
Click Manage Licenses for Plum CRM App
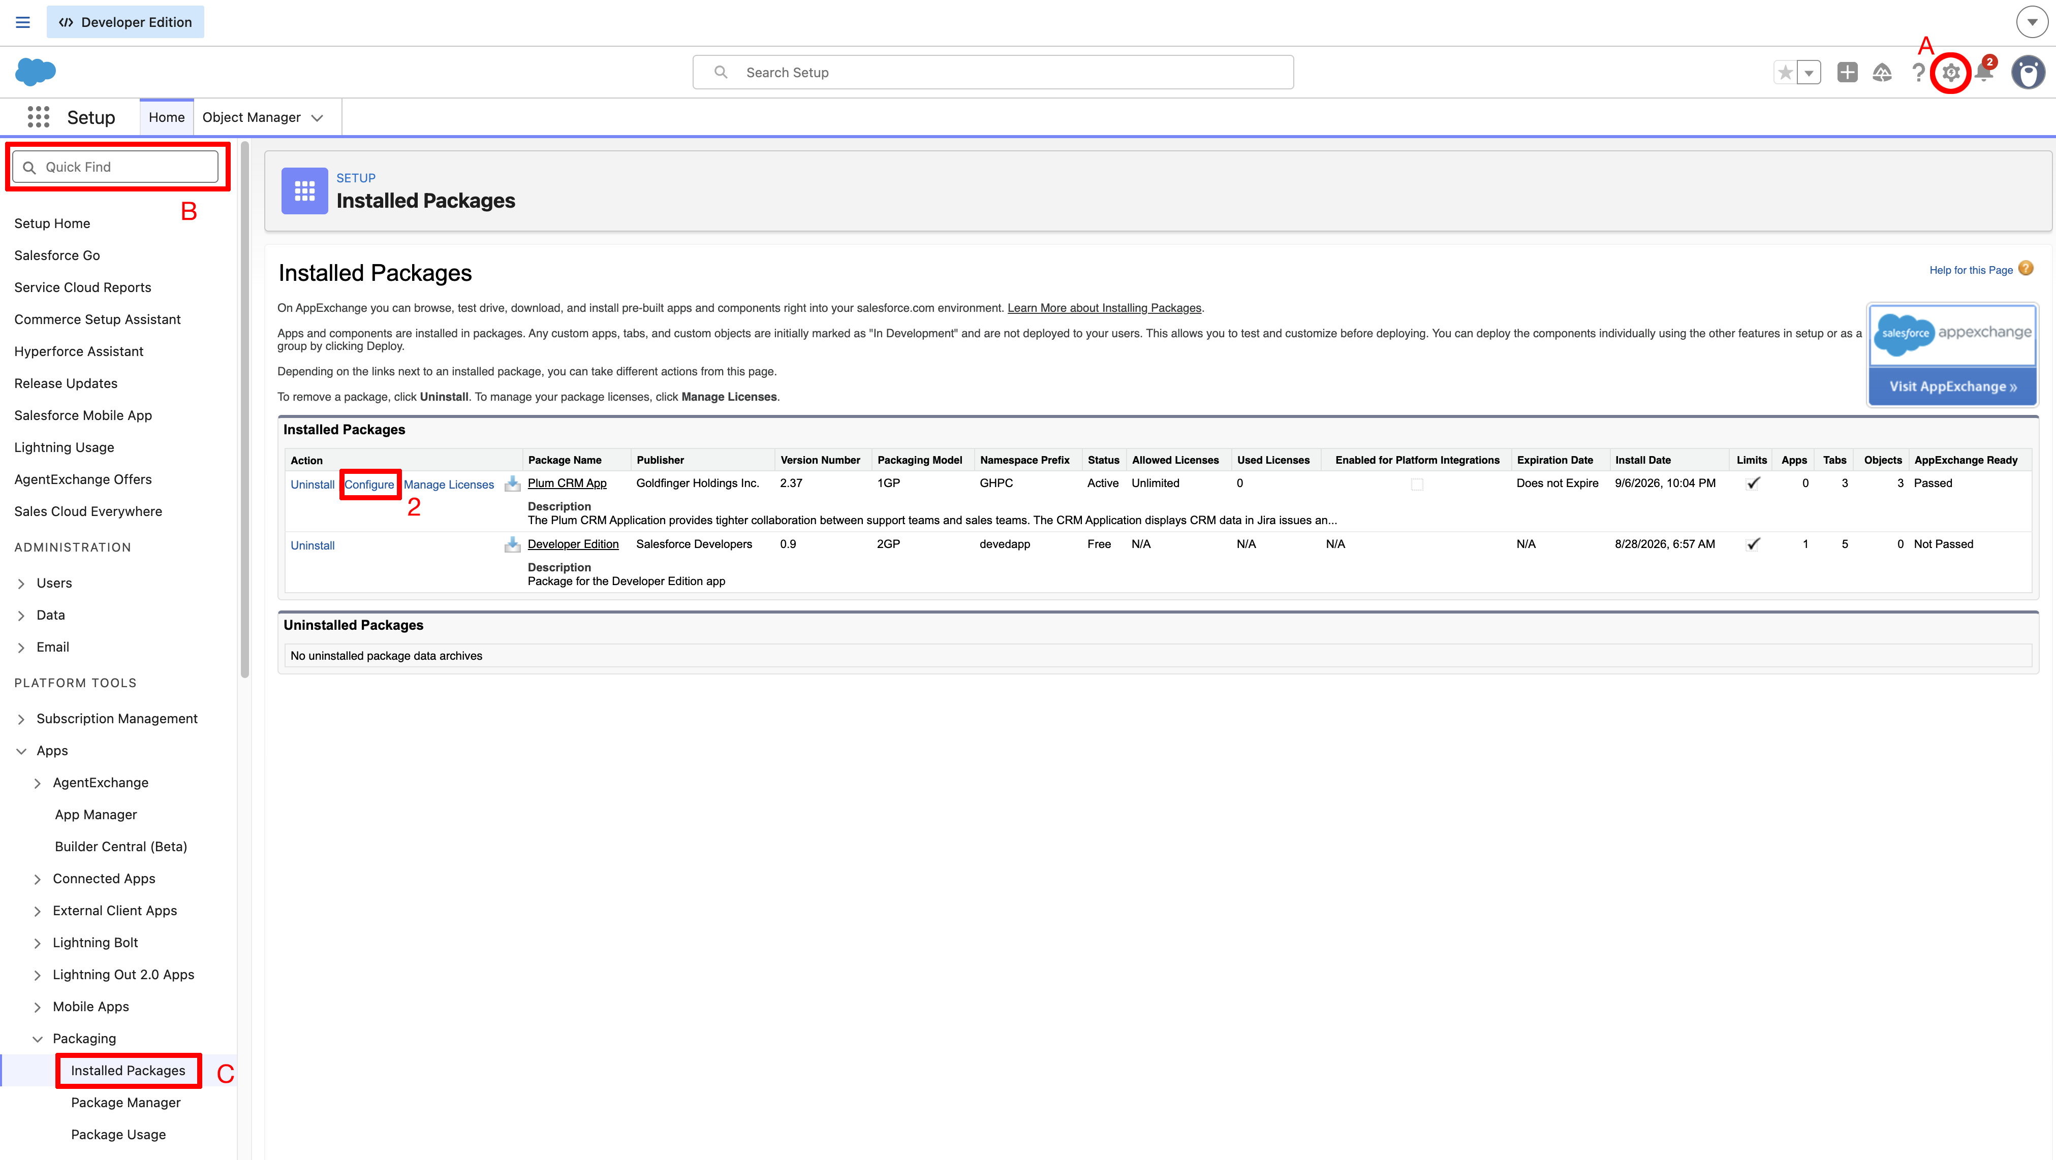click(x=449, y=484)
